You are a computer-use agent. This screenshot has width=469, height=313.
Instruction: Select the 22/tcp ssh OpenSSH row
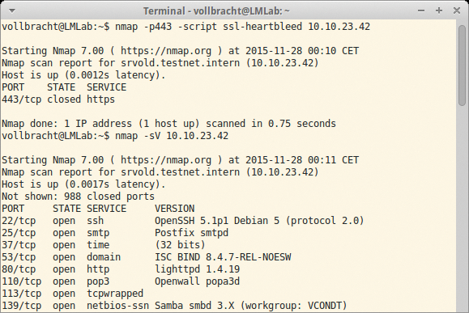point(183,221)
